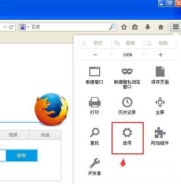The height and width of the screenshot is (184, 181).
Task: Click the blue 搜索 search button
Action: (x=22, y=156)
